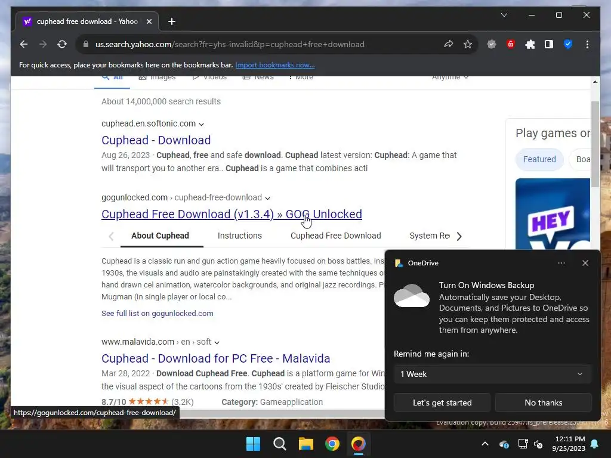Dismiss the OneDrive notification
The image size is (611, 458).
(x=585, y=263)
